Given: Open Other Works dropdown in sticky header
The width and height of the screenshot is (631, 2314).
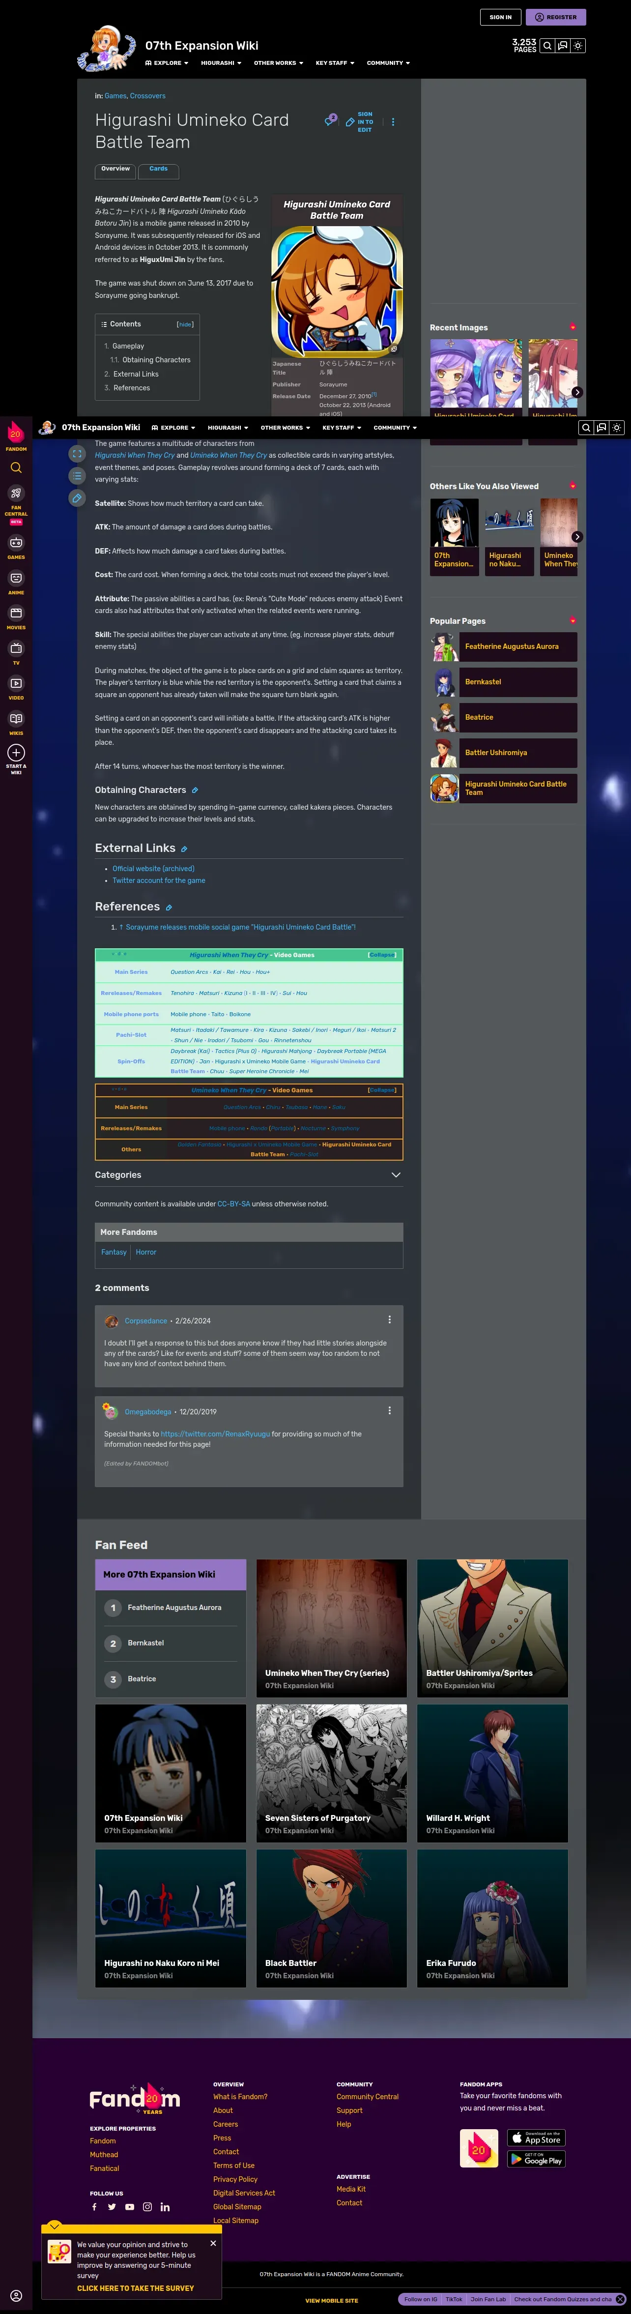Looking at the screenshot, I should (x=286, y=428).
